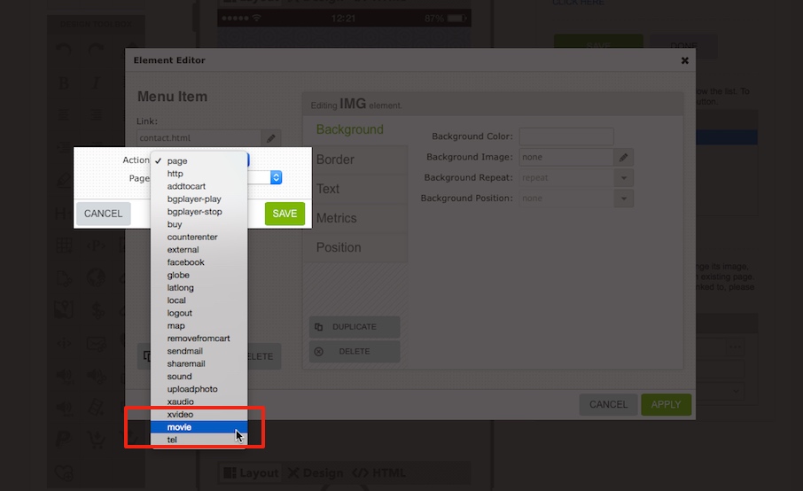This screenshot has width=803, height=491.
Task: Click pencil icon next to Background Image
Action: pos(624,157)
